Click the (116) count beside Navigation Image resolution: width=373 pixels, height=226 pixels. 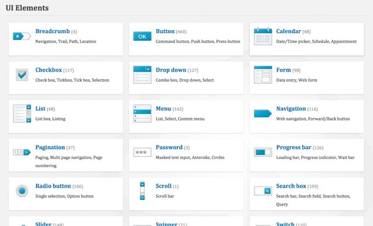312,109
